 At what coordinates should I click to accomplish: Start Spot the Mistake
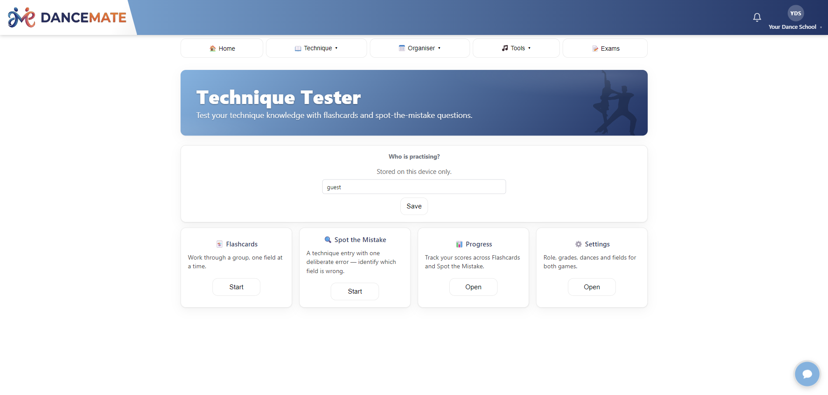click(355, 291)
